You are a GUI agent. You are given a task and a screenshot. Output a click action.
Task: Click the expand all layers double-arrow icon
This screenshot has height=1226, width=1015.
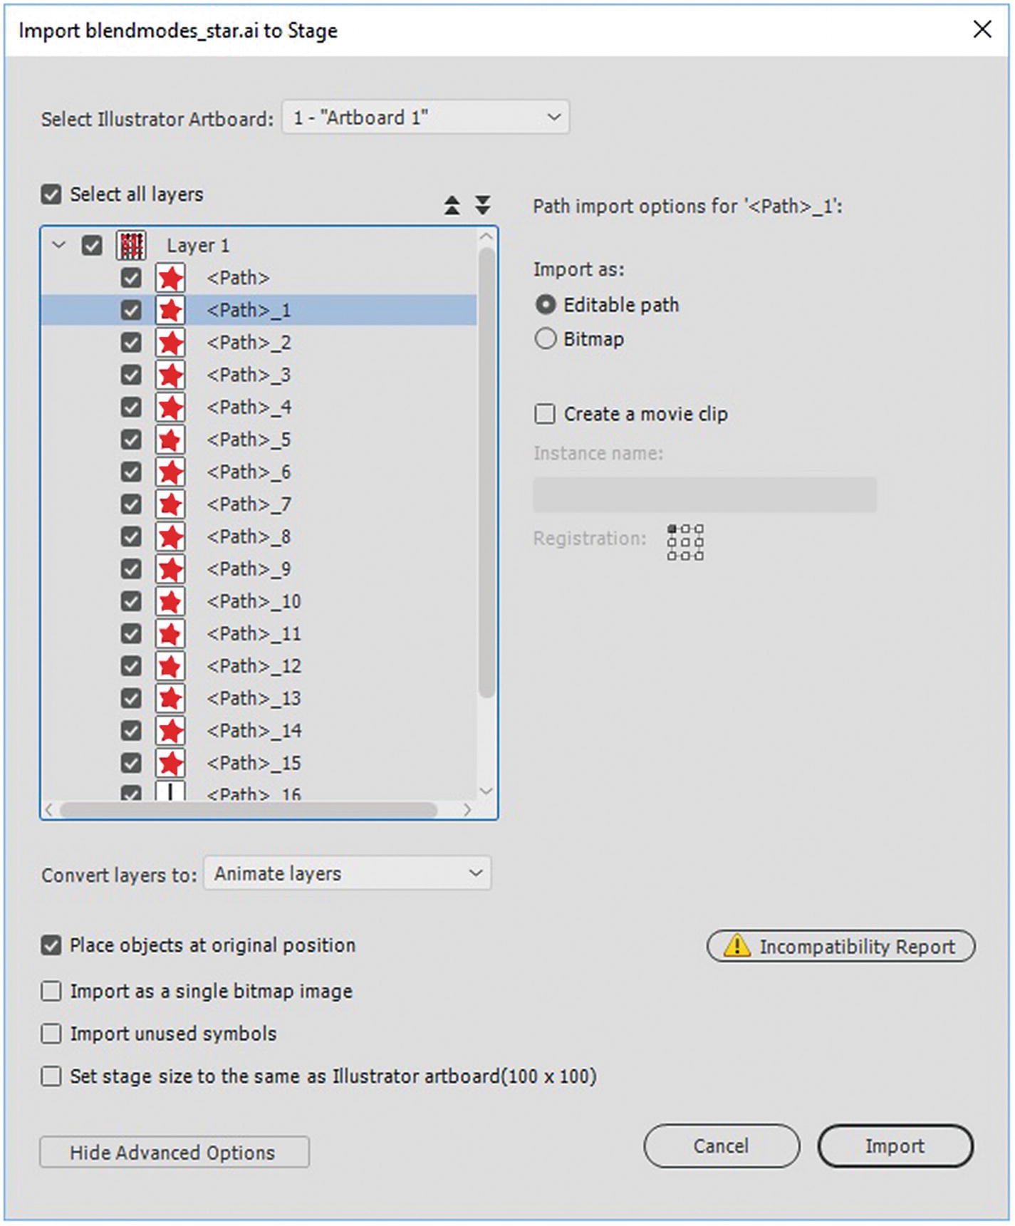click(x=483, y=205)
